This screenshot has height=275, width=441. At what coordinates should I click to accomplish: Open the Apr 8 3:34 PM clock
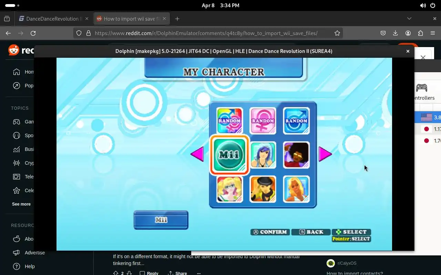220,5
